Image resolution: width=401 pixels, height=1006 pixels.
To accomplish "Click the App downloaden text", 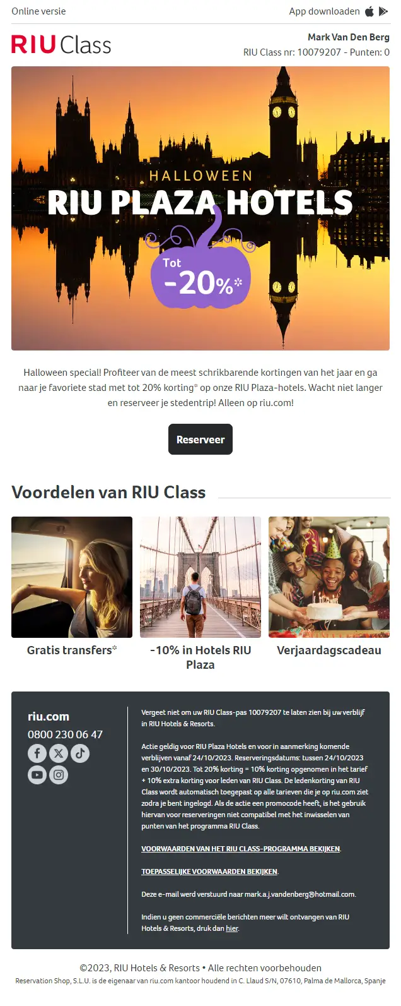I will pos(324,11).
